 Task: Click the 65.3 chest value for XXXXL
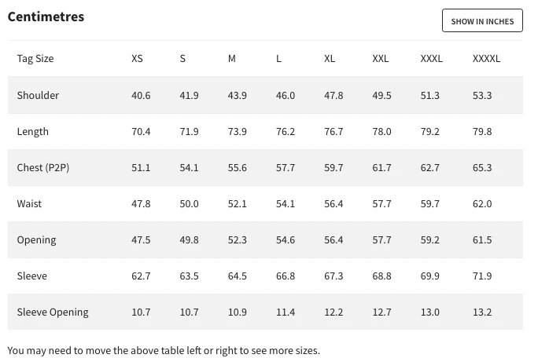tap(482, 167)
